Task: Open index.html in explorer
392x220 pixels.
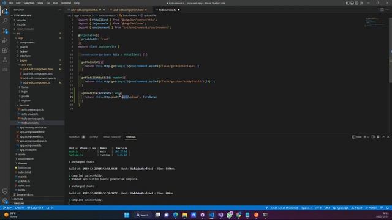Action: coord(24,172)
